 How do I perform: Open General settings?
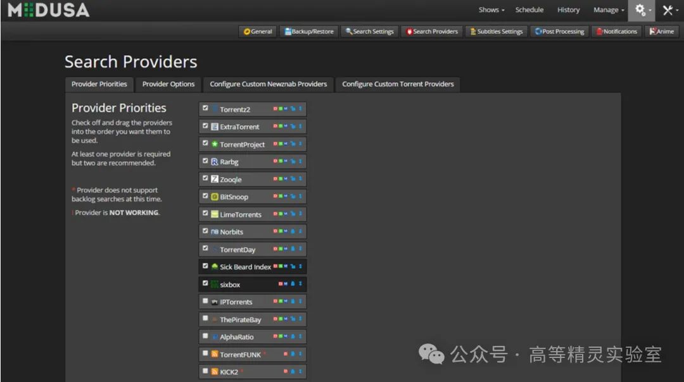coord(258,32)
